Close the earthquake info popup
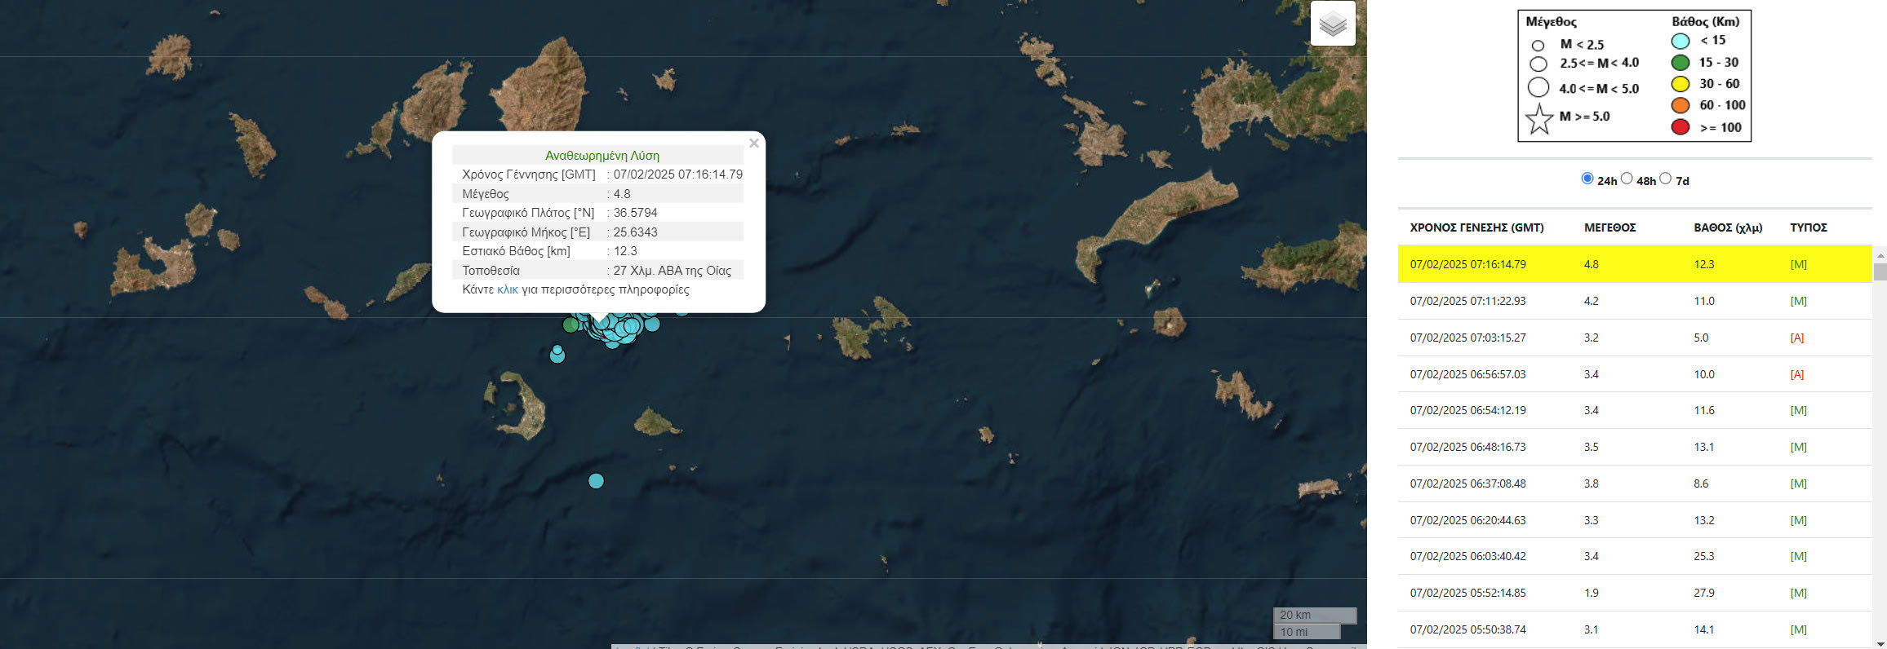 [x=753, y=143]
